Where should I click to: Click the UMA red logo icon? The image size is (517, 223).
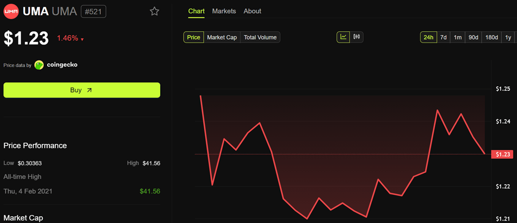[x=11, y=11]
